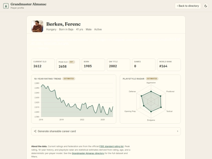This screenshot has height=159, width=212.
Task: Open the Grandmaster Almanac directory link
Action: click(x=88, y=154)
